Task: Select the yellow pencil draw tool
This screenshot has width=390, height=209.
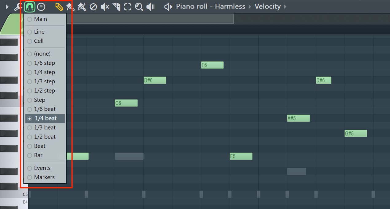Action: pos(59,7)
